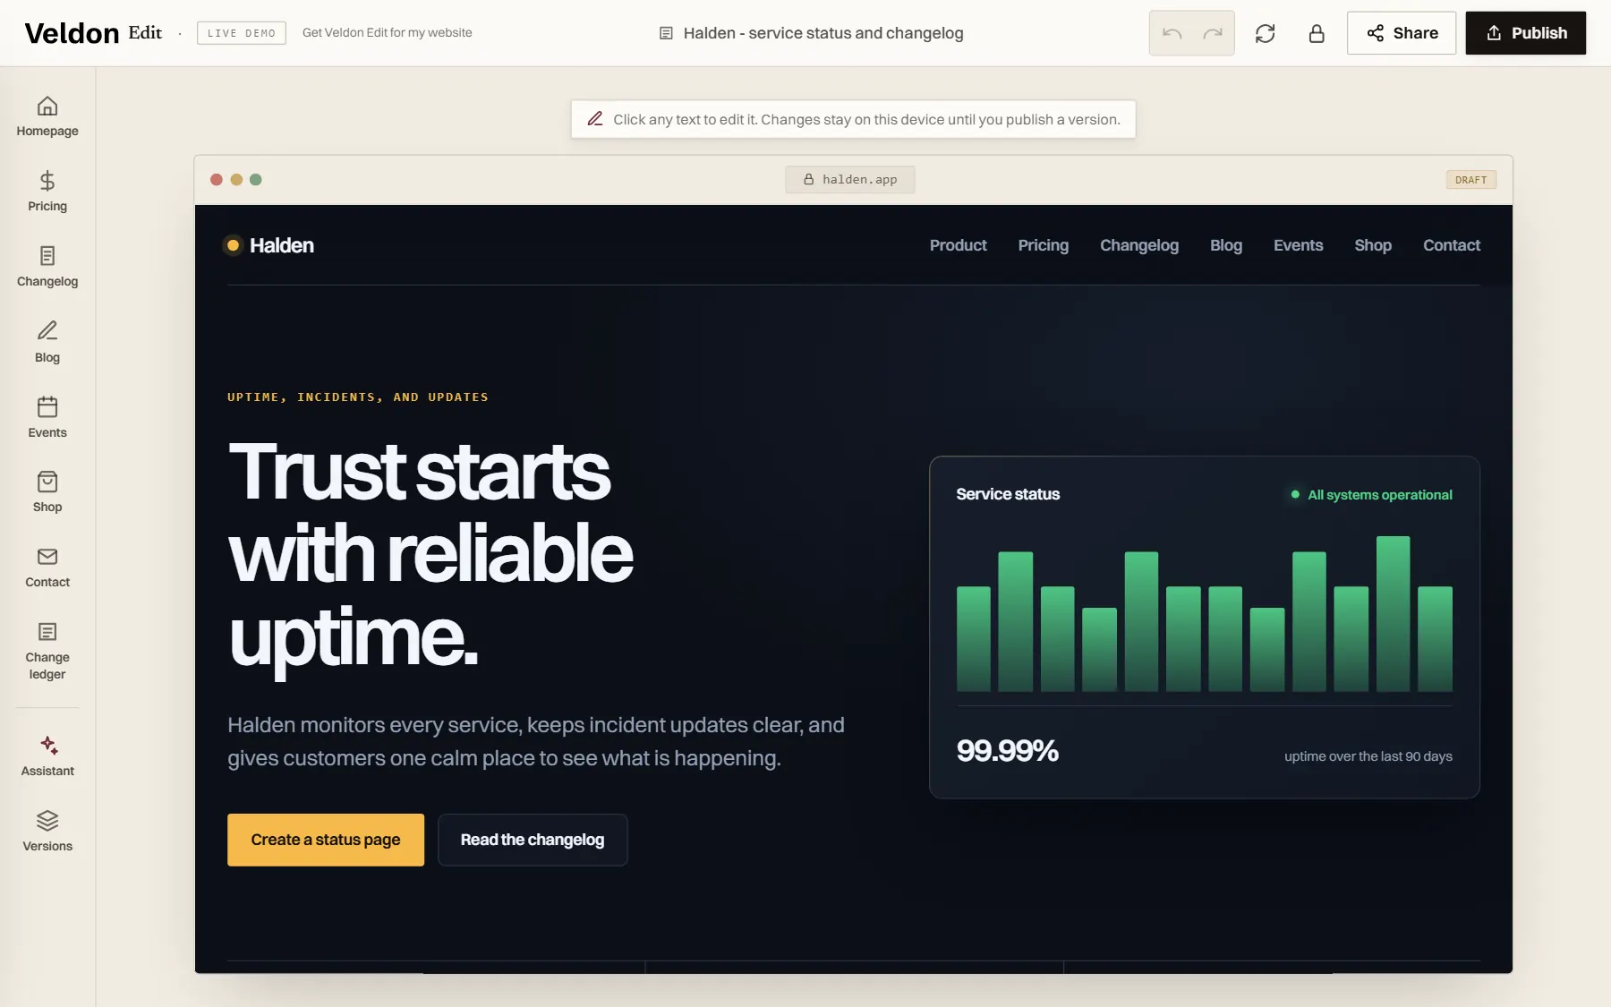Select Contact in Halden nav
This screenshot has width=1611, height=1007.
[1452, 245]
